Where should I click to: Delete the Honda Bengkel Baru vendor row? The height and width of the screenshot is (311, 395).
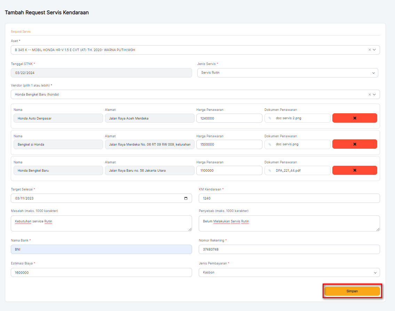[354, 171]
